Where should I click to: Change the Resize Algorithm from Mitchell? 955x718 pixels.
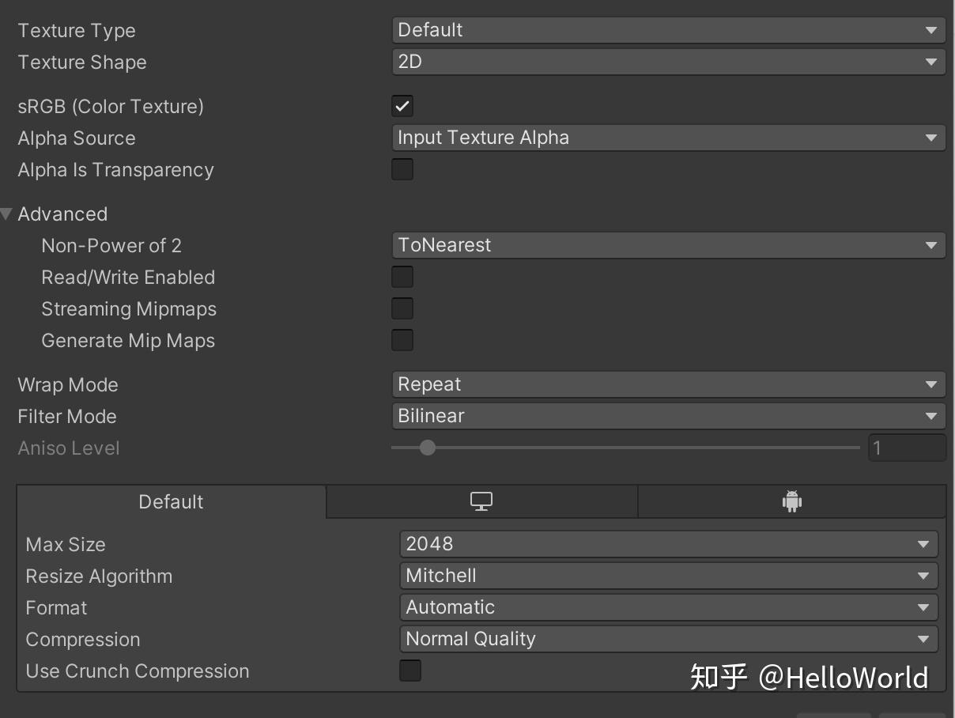(x=668, y=576)
